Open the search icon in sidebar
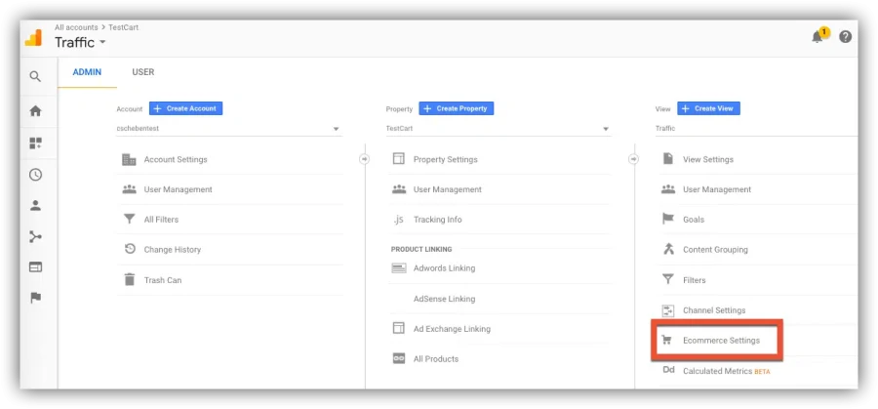This screenshot has width=878, height=409. [35, 77]
